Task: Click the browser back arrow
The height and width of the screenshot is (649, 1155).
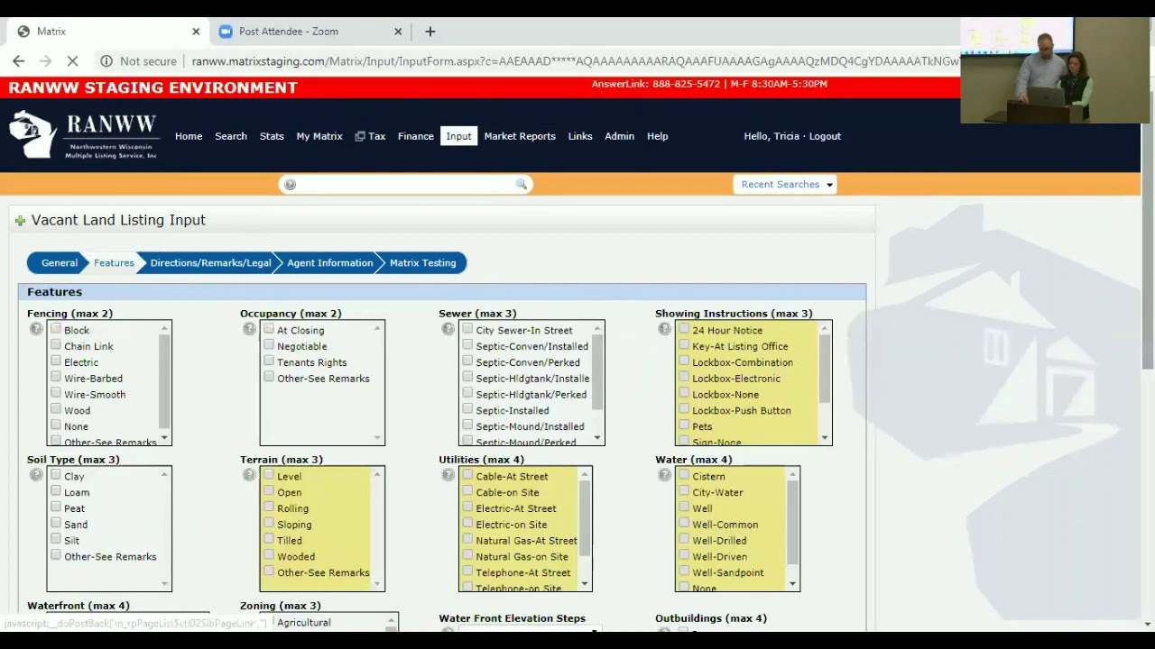Action: coord(19,61)
